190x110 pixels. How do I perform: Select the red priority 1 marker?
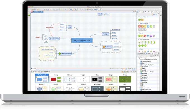pos(139,26)
